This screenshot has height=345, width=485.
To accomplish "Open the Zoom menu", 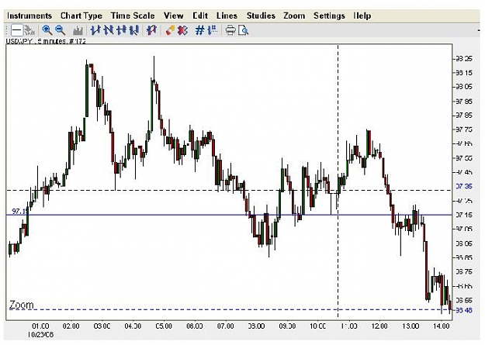I will pyautogui.click(x=294, y=16).
